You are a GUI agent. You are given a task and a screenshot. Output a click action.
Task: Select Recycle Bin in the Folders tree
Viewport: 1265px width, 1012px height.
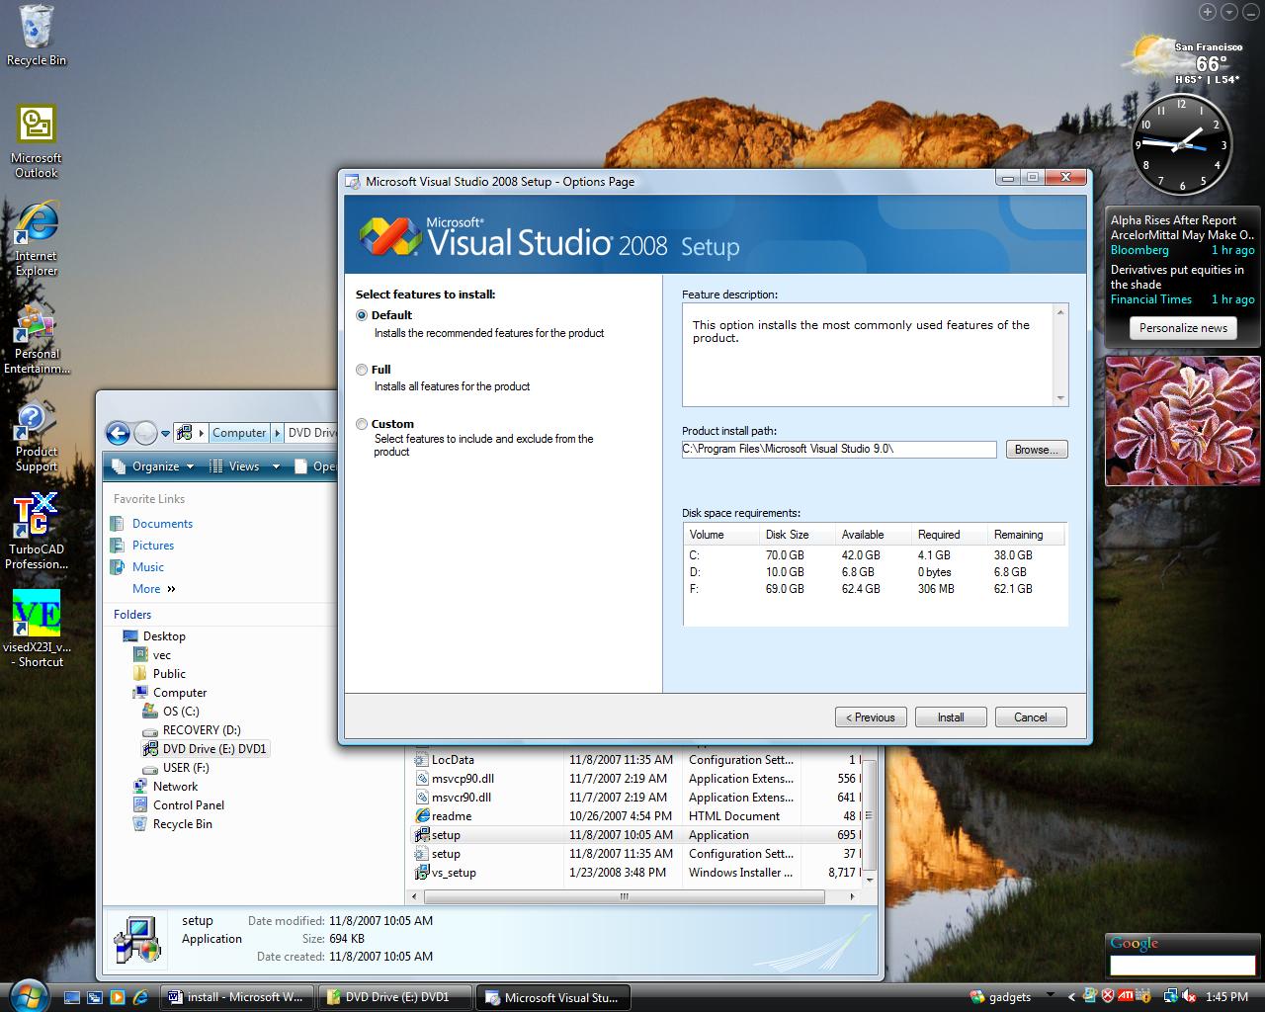(183, 824)
